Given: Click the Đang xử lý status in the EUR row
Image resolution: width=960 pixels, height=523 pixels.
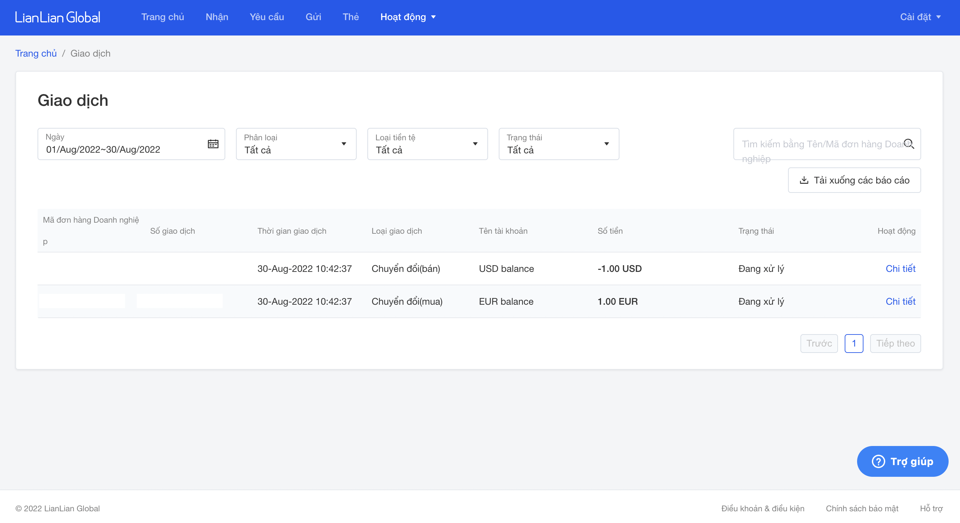Looking at the screenshot, I should pyautogui.click(x=761, y=301).
